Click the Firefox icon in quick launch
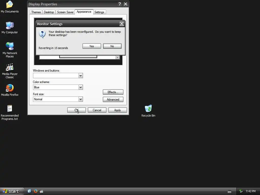Image resolution: width=260 pixels, height=195 pixels. [35, 191]
